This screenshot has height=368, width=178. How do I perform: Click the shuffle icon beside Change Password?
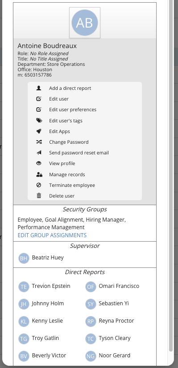39,142
